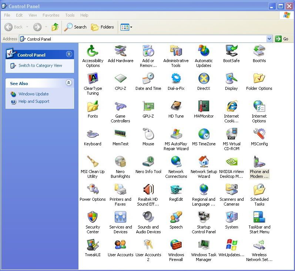Image resolution: width=295 pixels, height=271 pixels.
Task: Open the User Accounts 2 keys icon
Action: (x=148, y=245)
